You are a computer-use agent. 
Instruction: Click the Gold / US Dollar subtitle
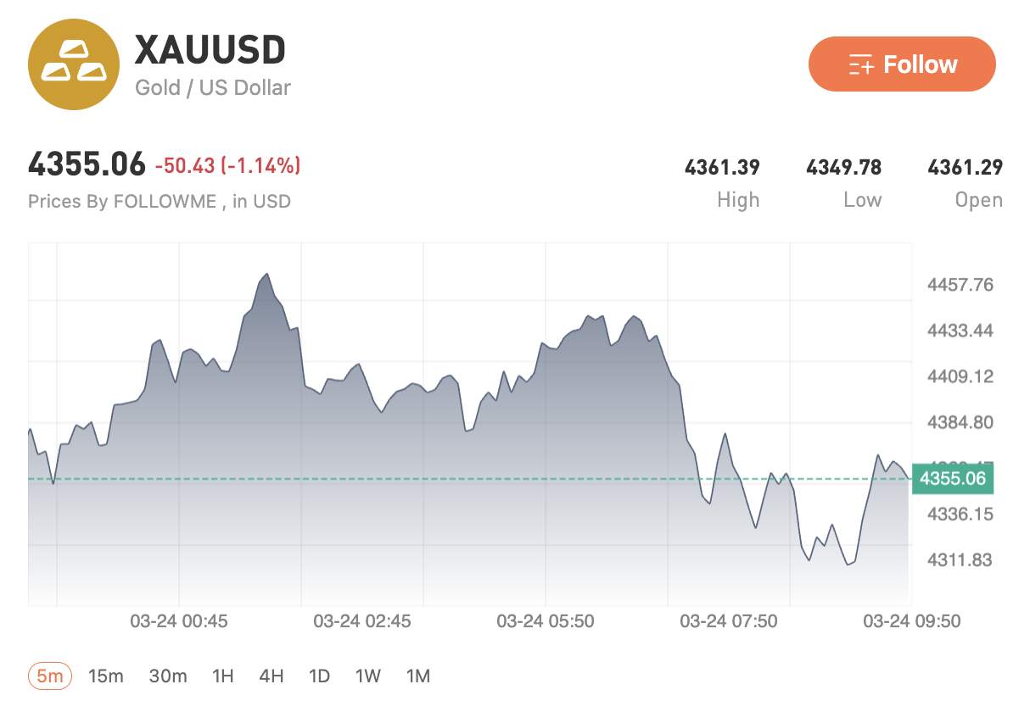213,87
